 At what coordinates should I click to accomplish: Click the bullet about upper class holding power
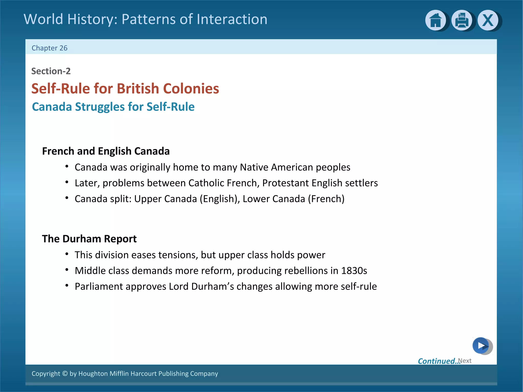pos(200,255)
